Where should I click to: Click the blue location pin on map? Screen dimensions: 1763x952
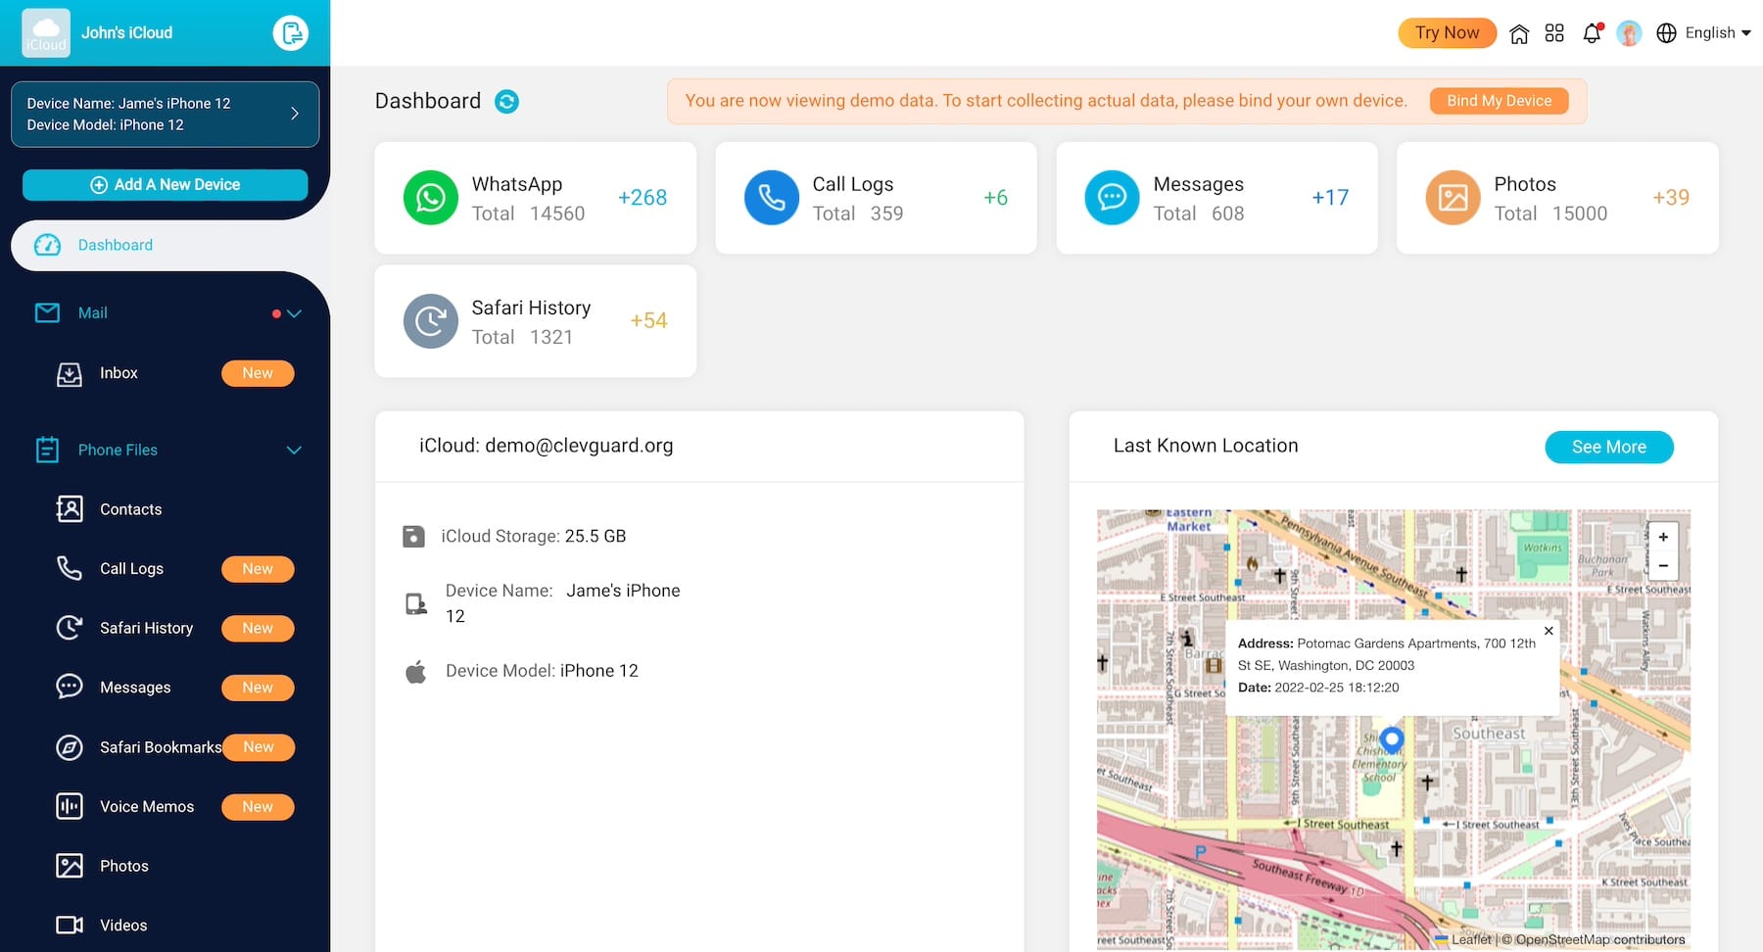pyautogui.click(x=1392, y=739)
